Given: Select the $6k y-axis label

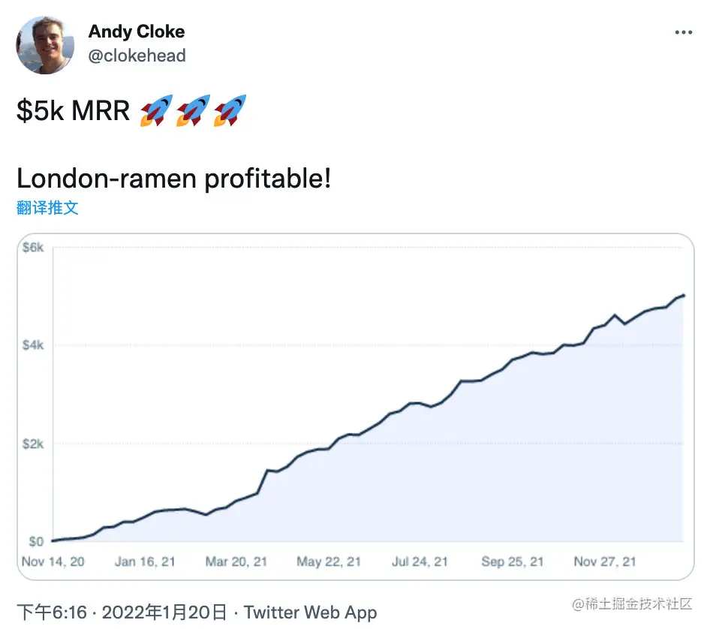Looking at the screenshot, I should tap(33, 247).
